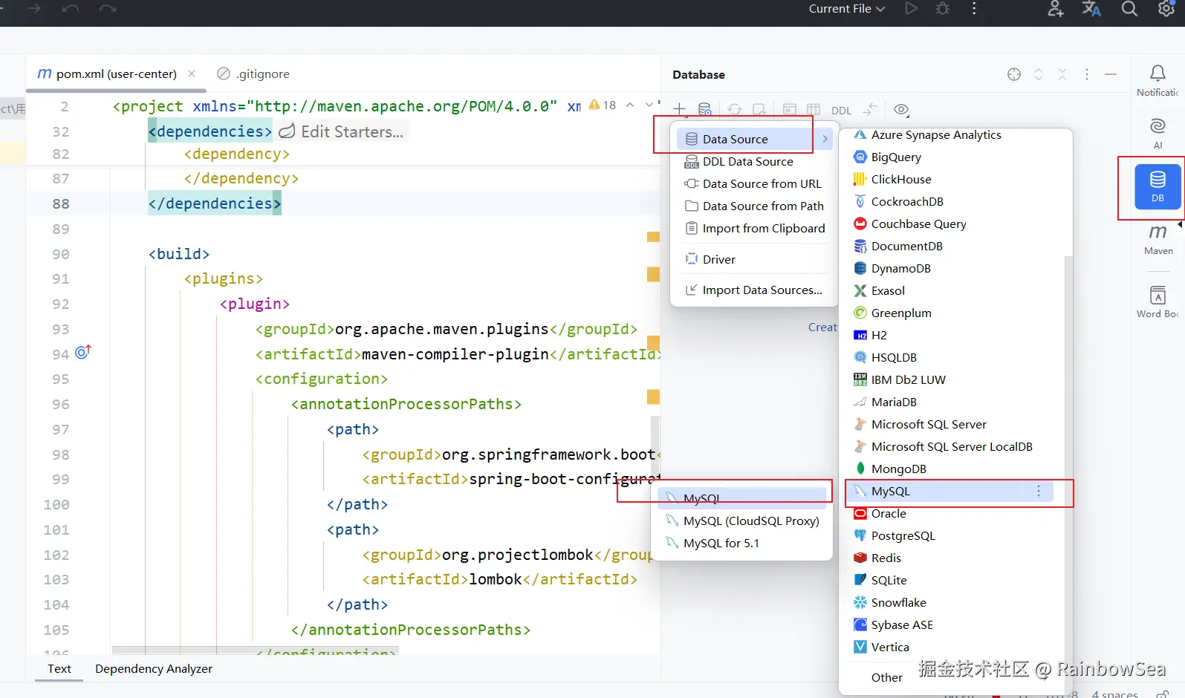Click the search magnifier in title bar
Image resolution: width=1185 pixels, height=698 pixels.
tap(1129, 9)
